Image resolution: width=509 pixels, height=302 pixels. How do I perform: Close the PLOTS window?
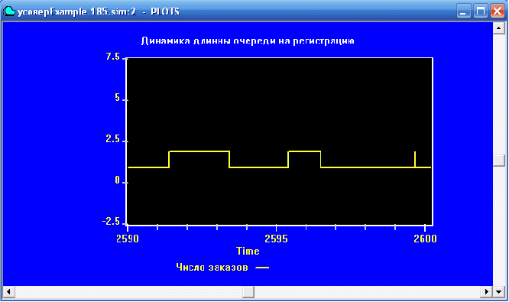pyautogui.click(x=498, y=11)
